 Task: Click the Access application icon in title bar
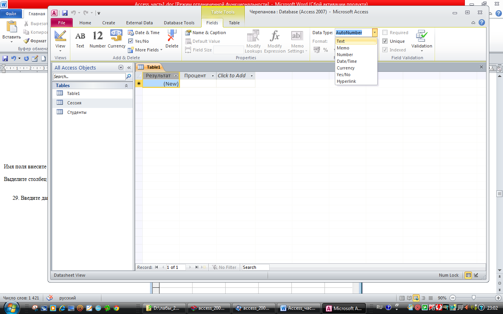tap(54, 13)
